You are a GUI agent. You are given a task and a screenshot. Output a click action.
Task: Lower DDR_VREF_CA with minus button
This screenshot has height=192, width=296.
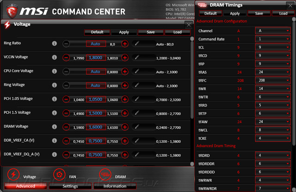point(66,141)
